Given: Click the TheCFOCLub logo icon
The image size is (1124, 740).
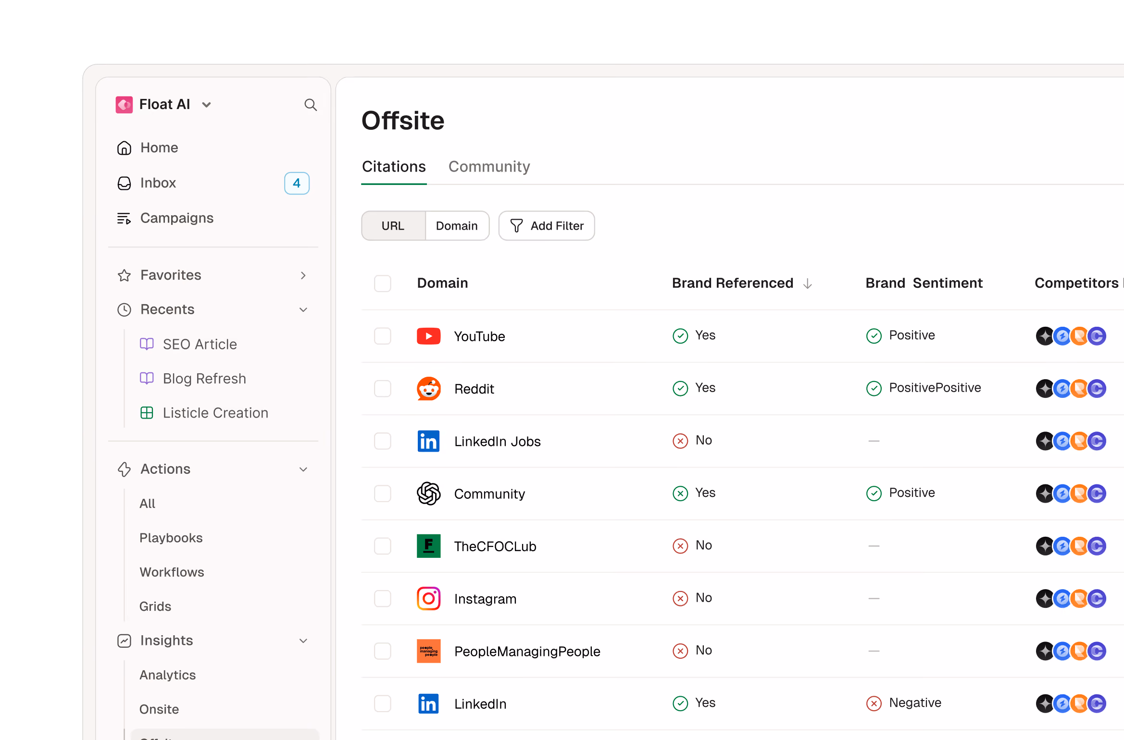Looking at the screenshot, I should tap(428, 546).
